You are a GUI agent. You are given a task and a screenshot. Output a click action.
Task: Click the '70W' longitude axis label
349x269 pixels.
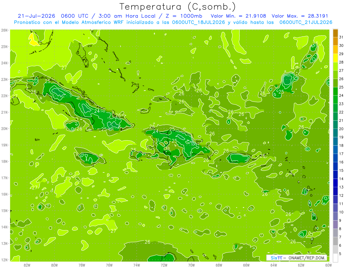coord(191,265)
